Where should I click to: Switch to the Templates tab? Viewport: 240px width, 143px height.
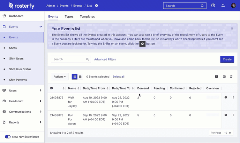pos(88,16)
